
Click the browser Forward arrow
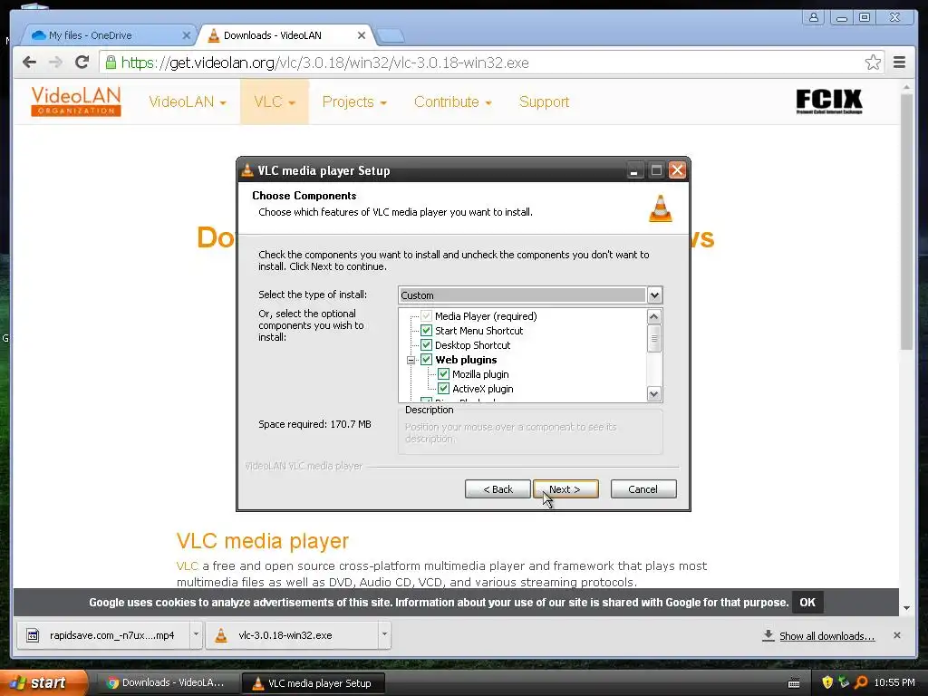click(x=55, y=63)
